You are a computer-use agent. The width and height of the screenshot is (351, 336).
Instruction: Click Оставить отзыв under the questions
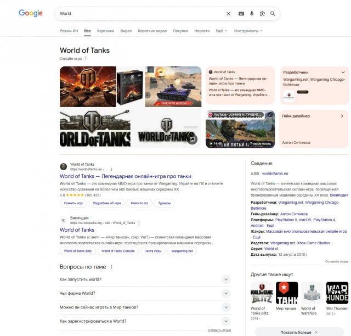click(219, 330)
